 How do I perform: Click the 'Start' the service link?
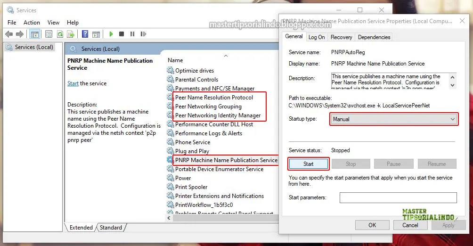point(73,83)
